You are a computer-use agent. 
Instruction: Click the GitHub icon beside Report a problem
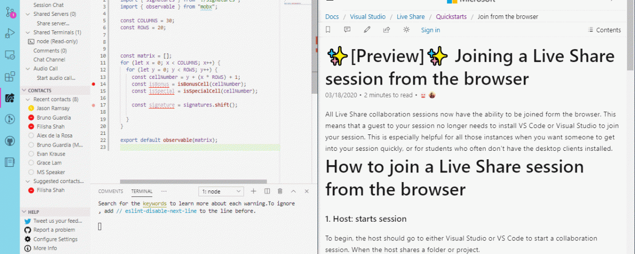pos(28,230)
